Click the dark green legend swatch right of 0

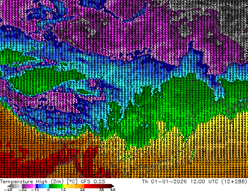click(50, 186)
